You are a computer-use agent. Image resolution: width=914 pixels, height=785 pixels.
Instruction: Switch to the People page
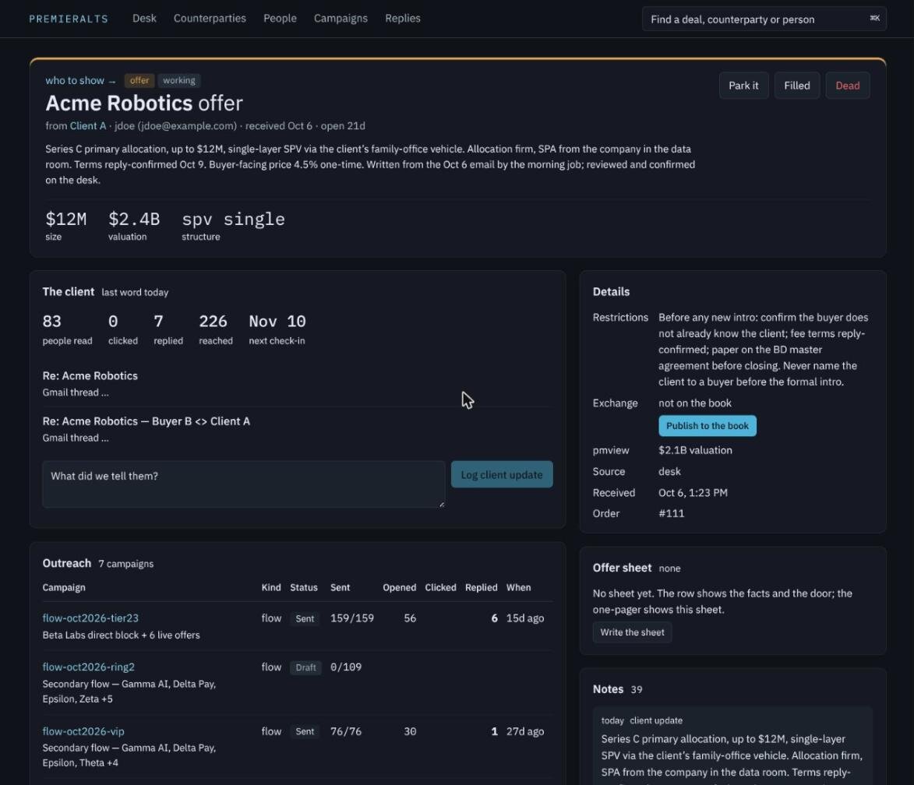tap(280, 19)
